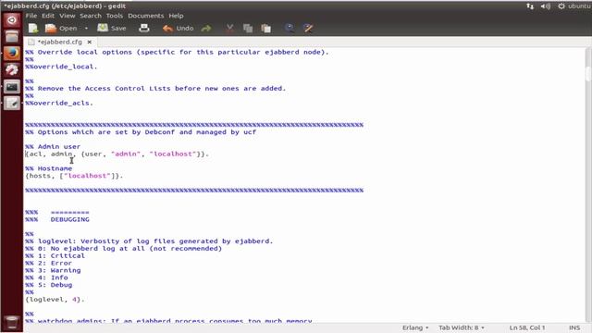
Task: Click the "%% 2: Error" comment line
Action: [49, 263]
